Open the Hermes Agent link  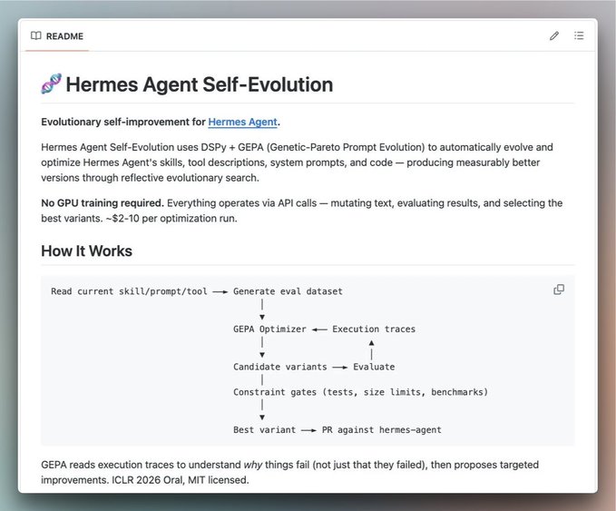click(243, 122)
